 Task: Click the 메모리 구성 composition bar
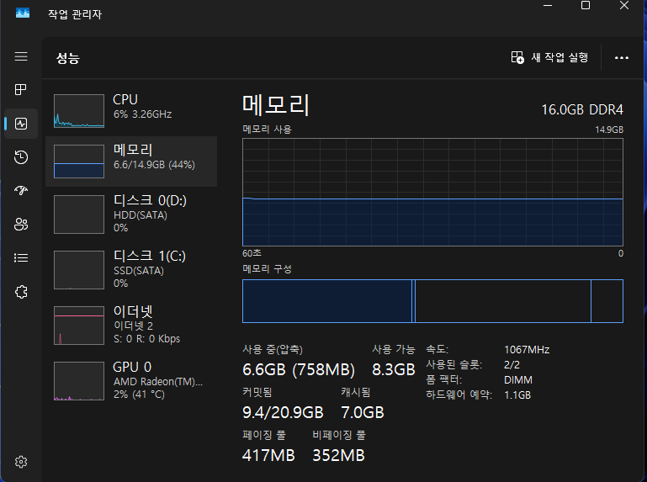[432, 301]
